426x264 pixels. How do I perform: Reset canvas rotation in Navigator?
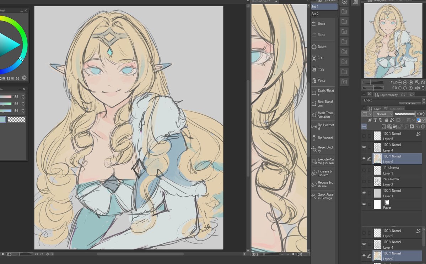[x=411, y=88]
